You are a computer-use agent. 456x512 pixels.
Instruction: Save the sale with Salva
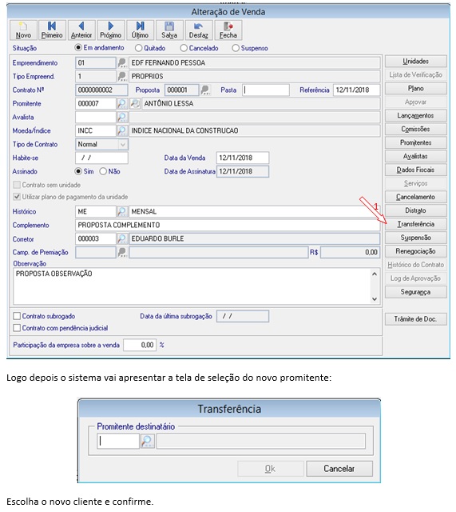click(x=169, y=30)
